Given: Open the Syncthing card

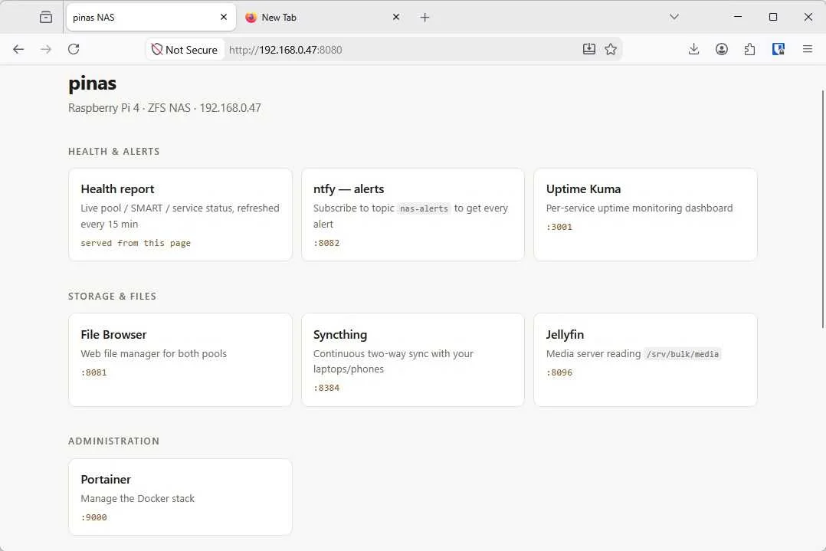Looking at the screenshot, I should pos(412,359).
